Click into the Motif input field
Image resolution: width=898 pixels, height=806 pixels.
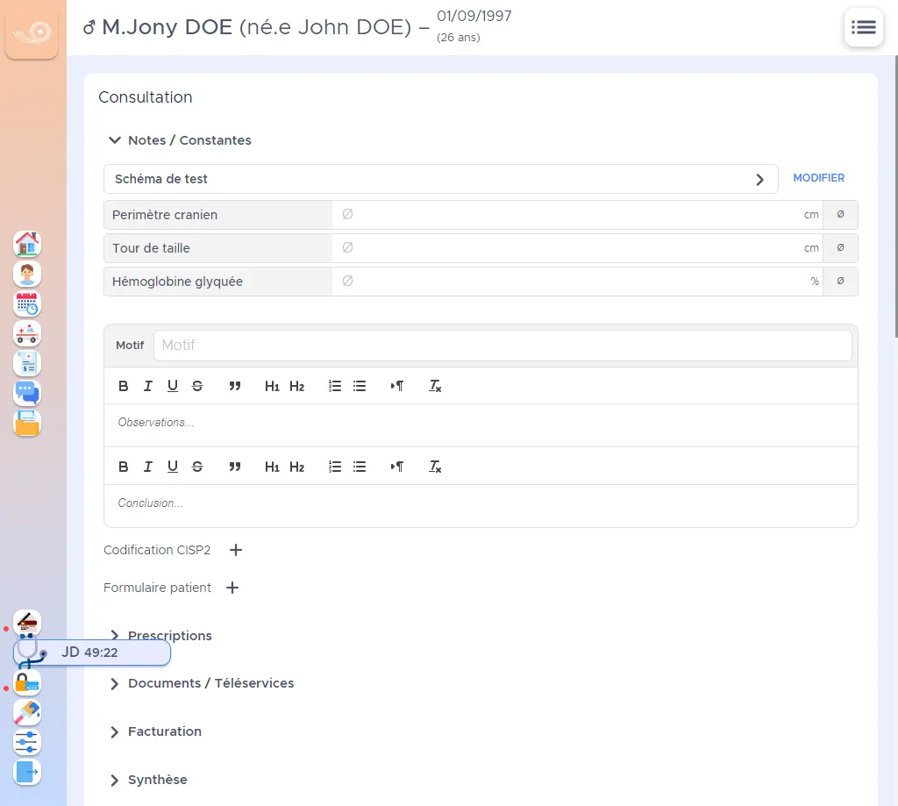(502, 346)
